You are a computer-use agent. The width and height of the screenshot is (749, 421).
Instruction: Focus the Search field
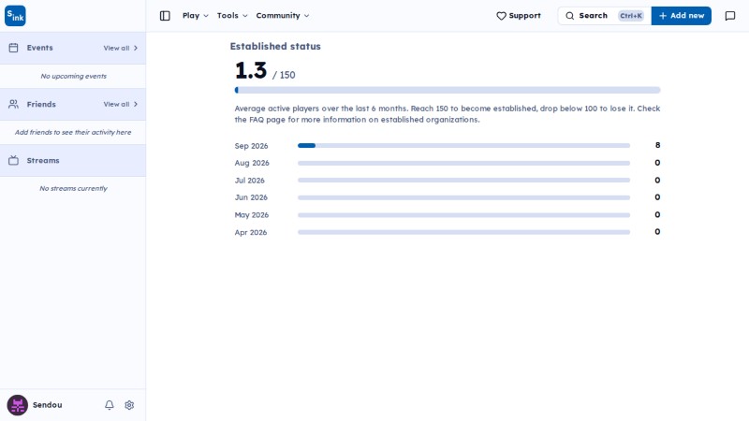click(604, 16)
